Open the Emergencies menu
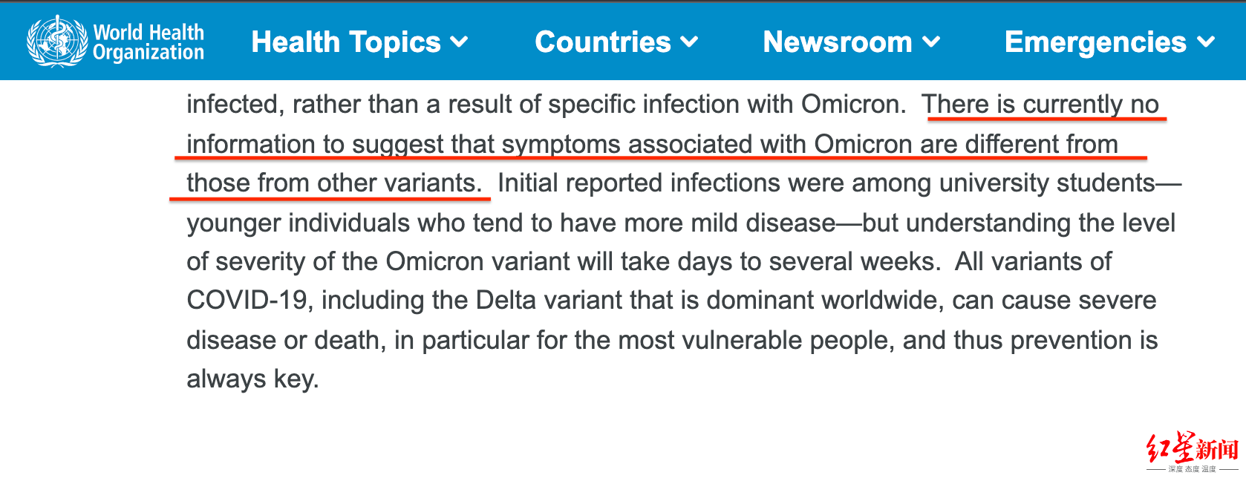The width and height of the screenshot is (1246, 481). click(x=1095, y=42)
